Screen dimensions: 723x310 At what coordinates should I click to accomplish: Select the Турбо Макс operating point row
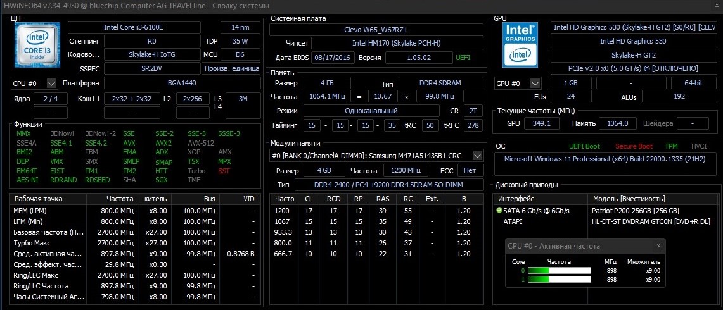click(135, 243)
